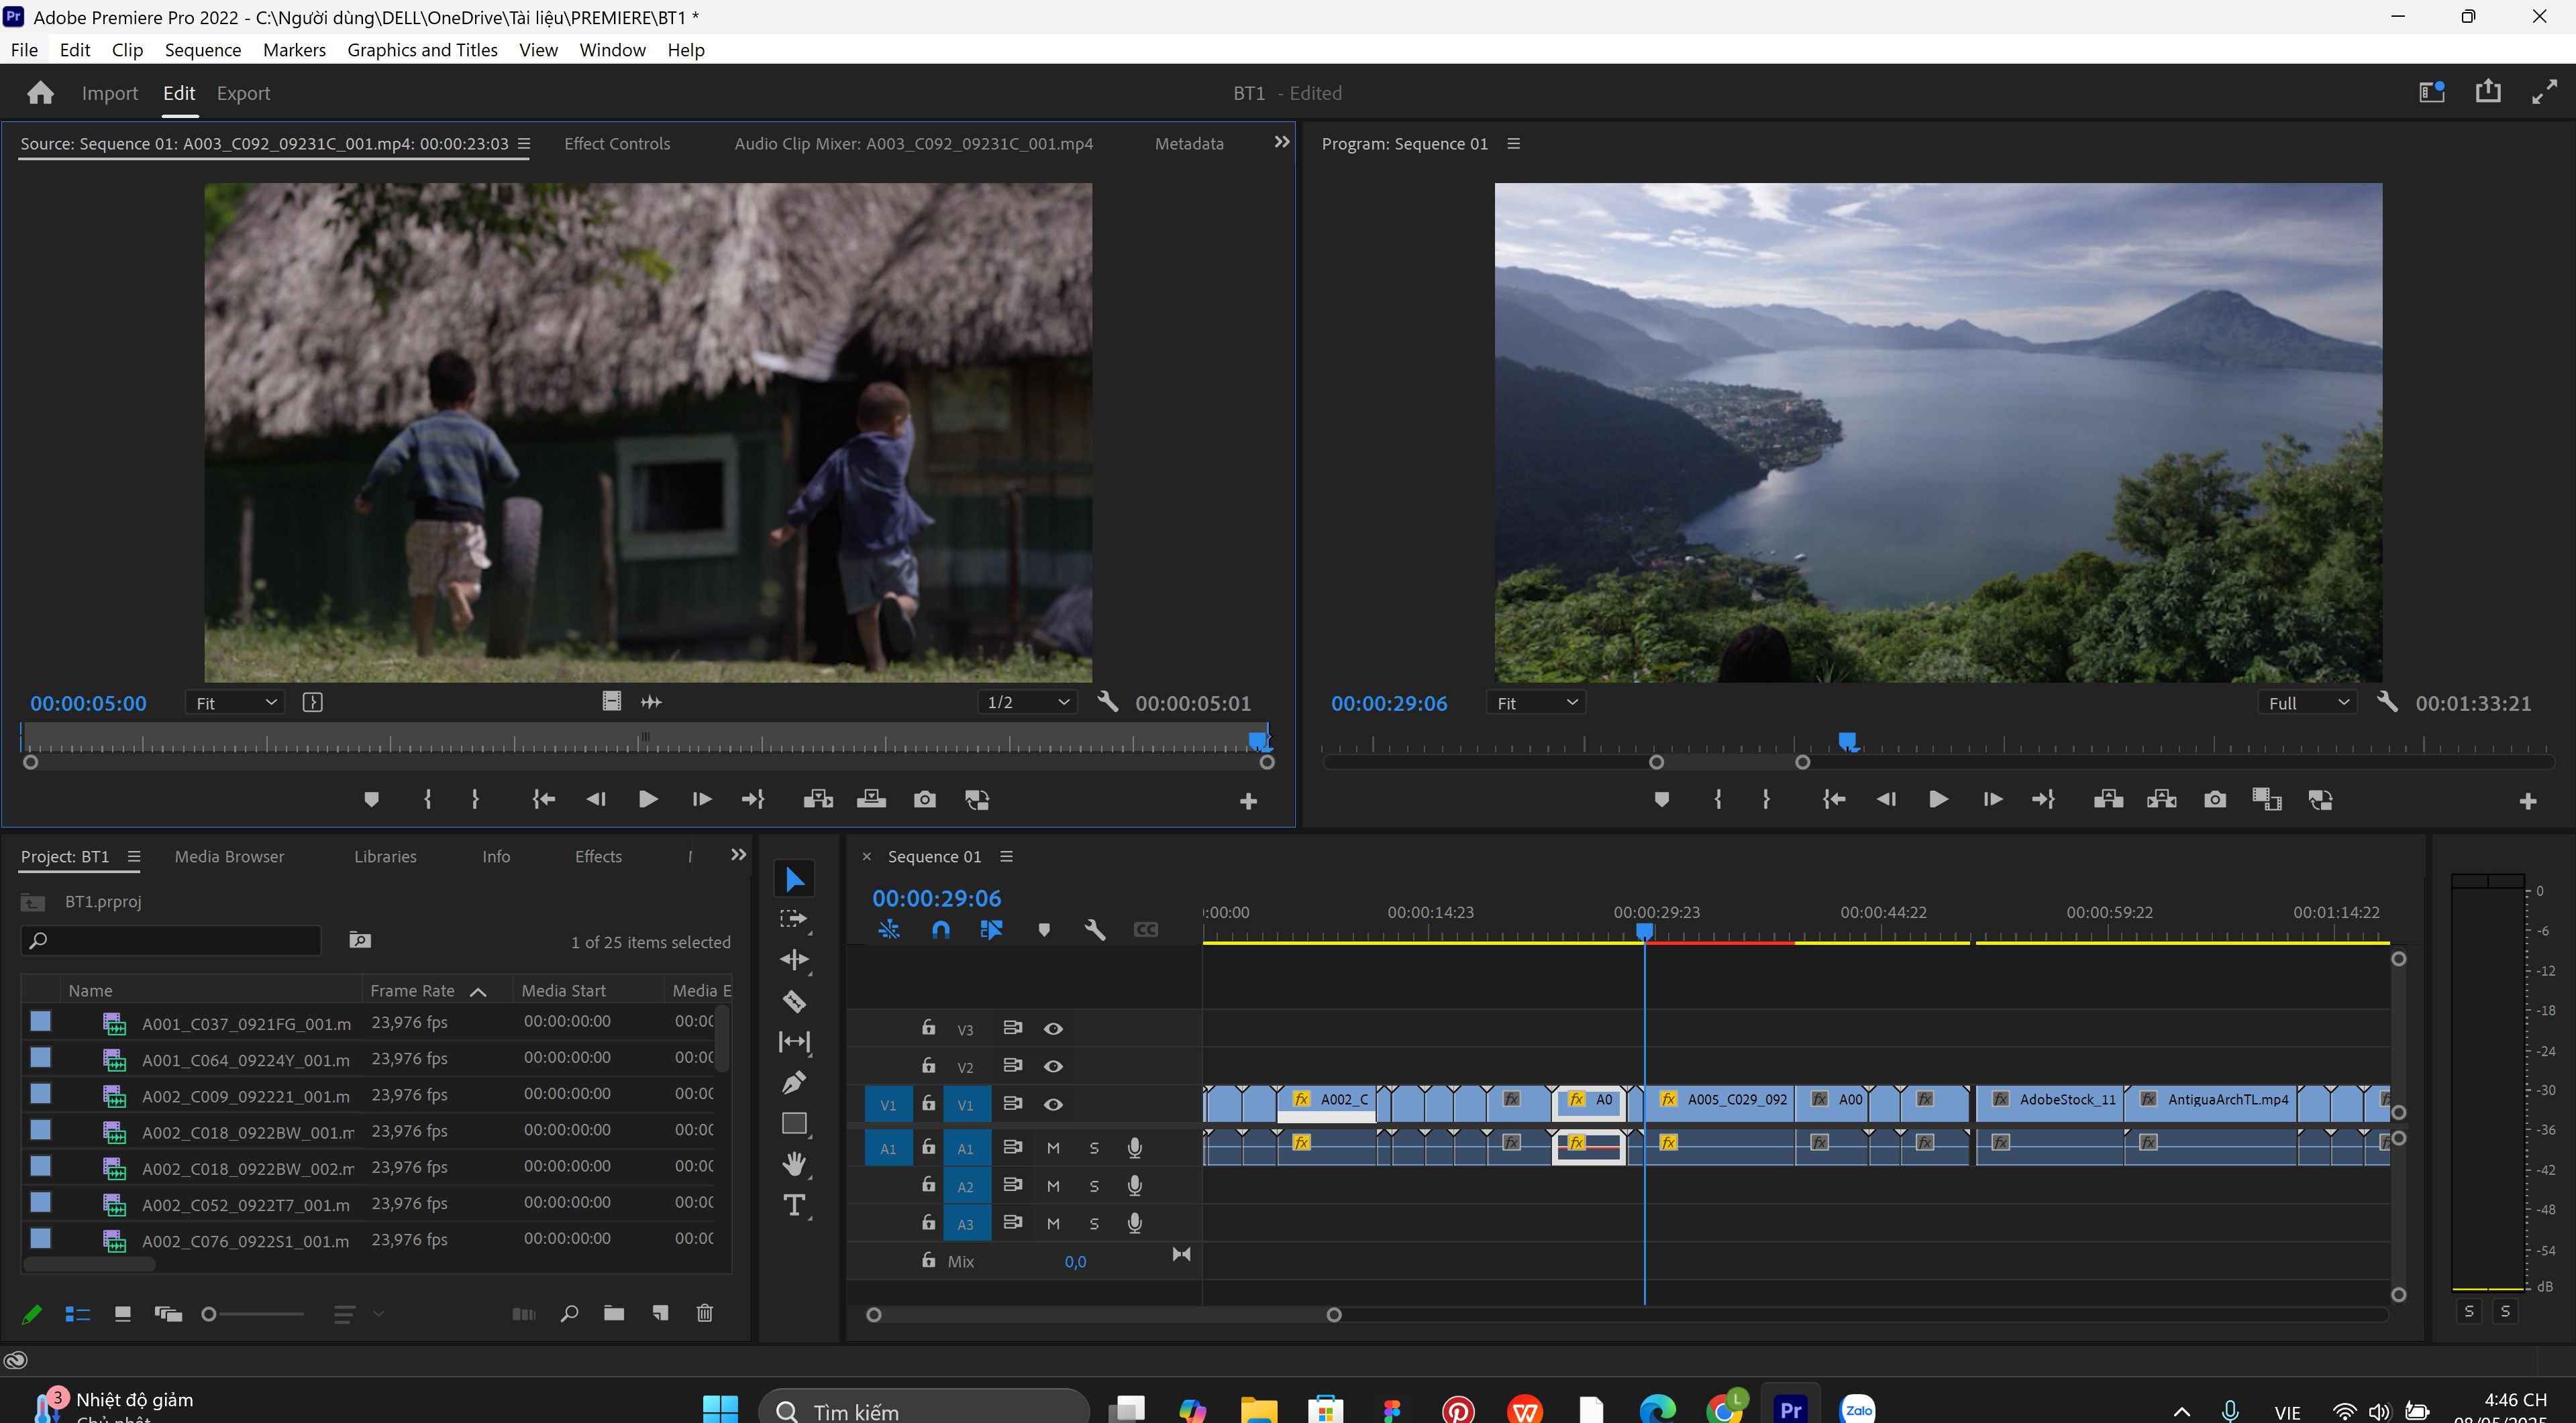This screenshot has width=2576, height=1423.
Task: Open Quick Export share icon
Action: tap(2487, 92)
